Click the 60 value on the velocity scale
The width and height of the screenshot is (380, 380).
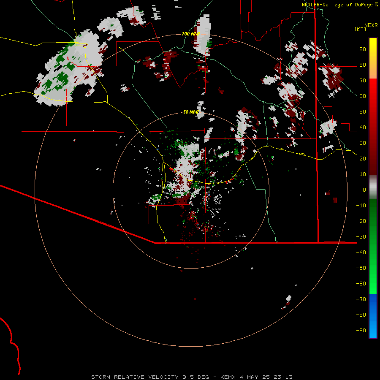click(363, 96)
